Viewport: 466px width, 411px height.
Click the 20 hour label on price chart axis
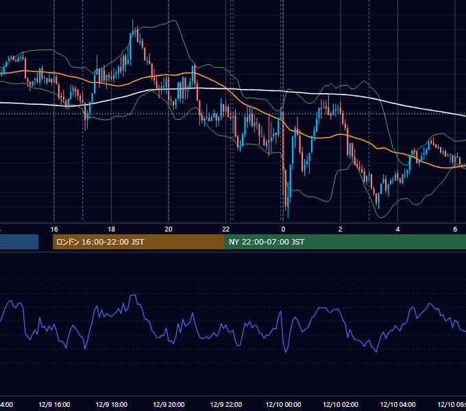coord(169,229)
